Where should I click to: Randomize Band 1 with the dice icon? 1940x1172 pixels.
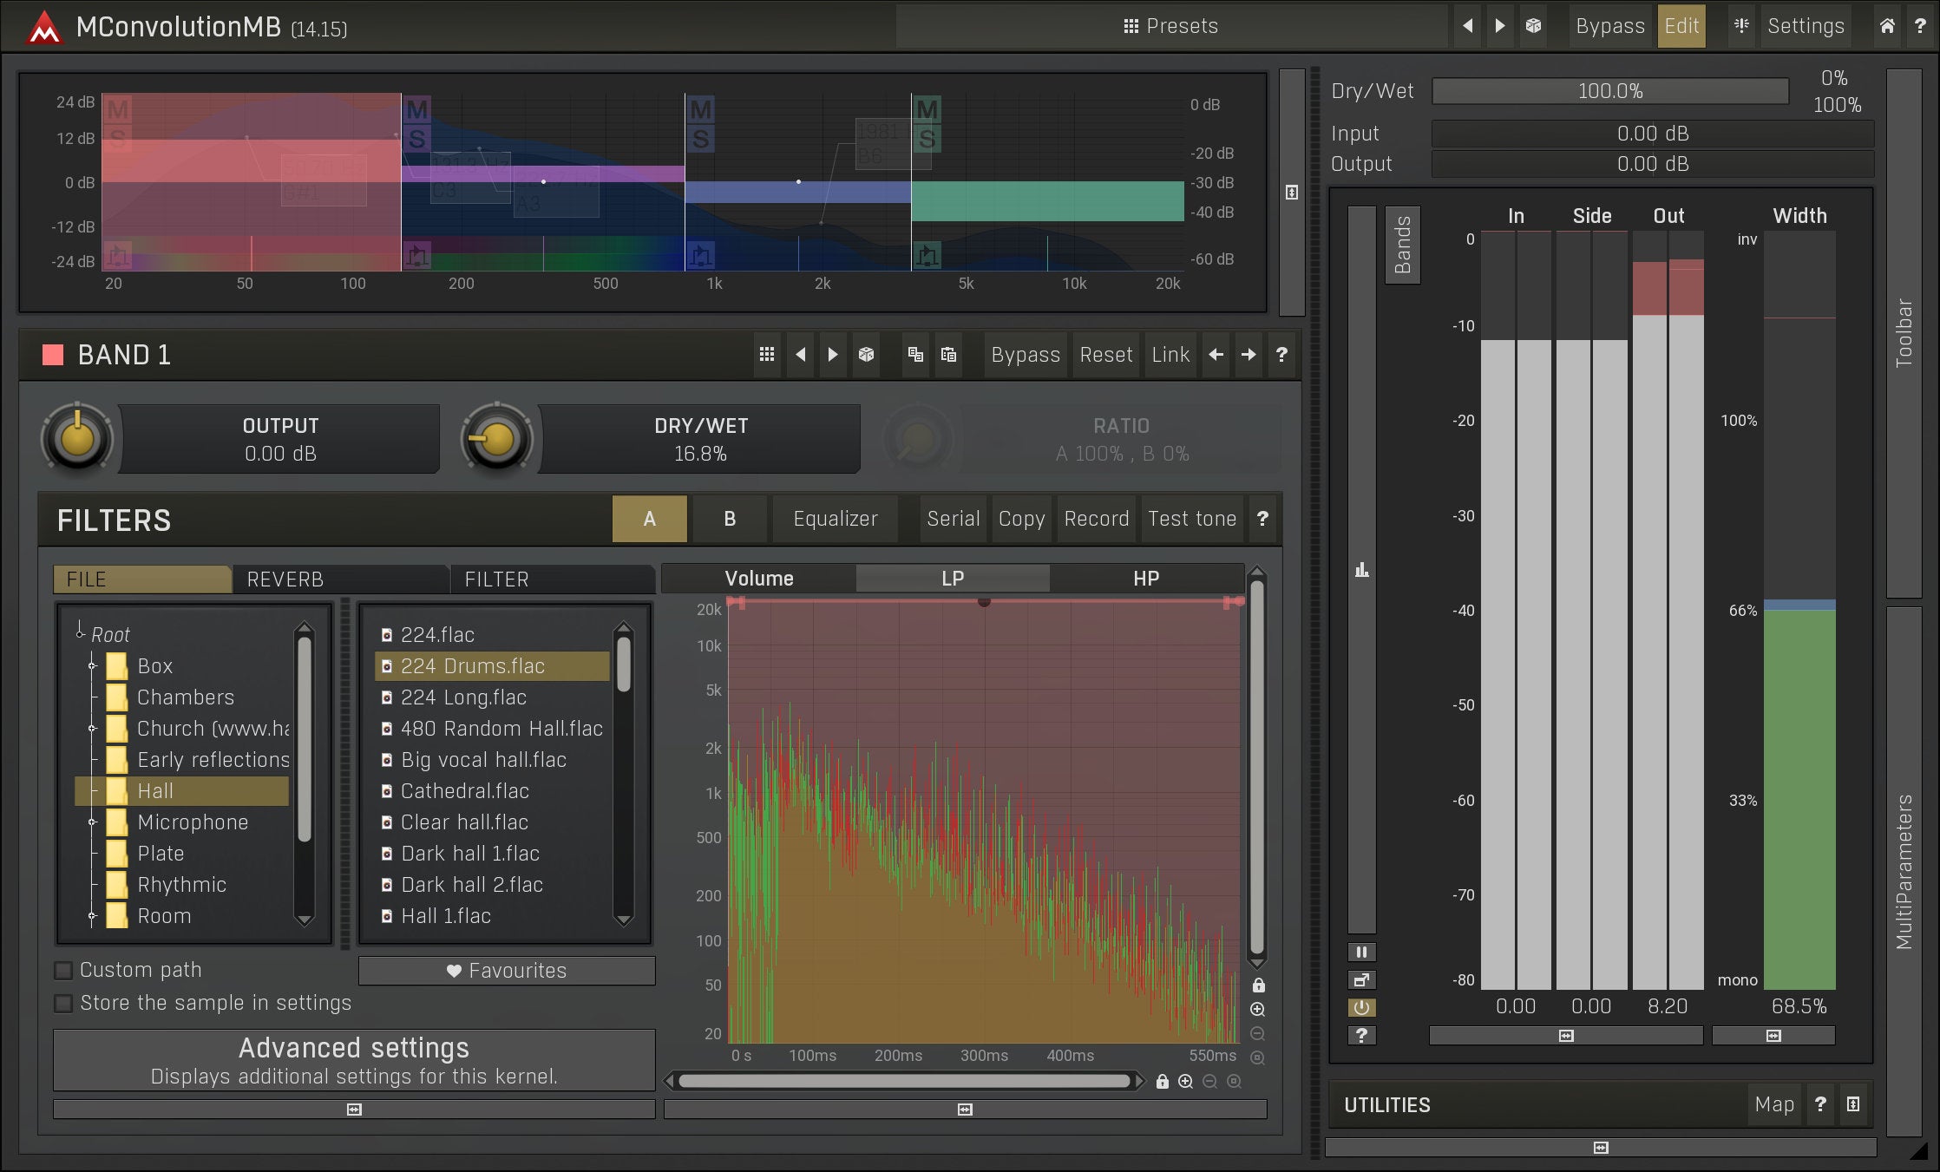[x=866, y=355]
